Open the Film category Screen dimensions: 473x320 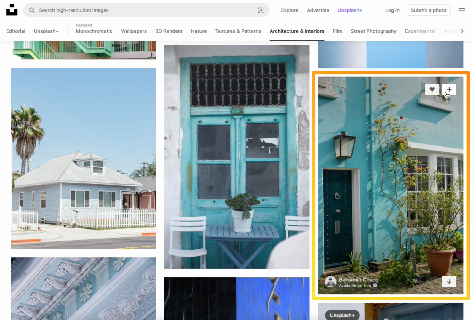click(338, 31)
